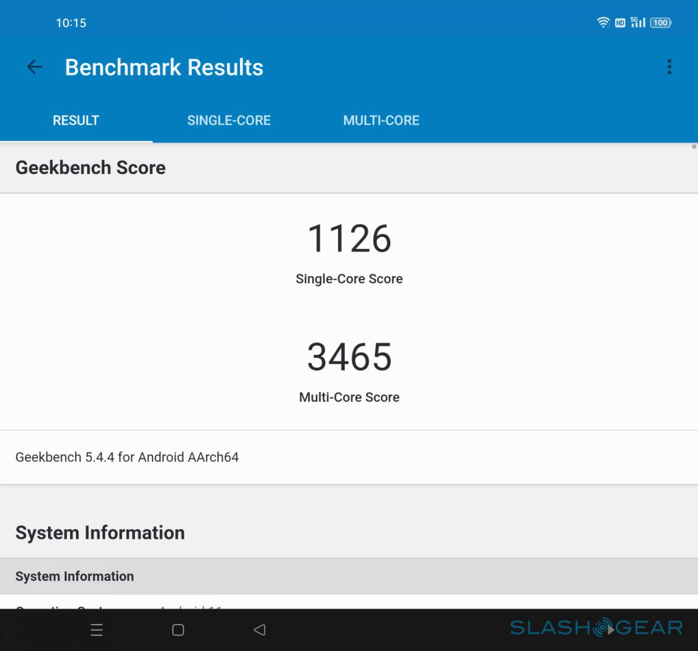Switch to the SINGLE-CORE tab

point(229,121)
